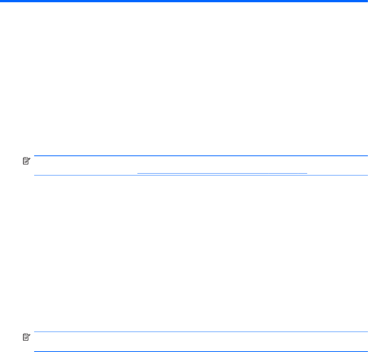Click the right end of the first note's top line
This screenshot has width=368, height=352.
(366, 156)
